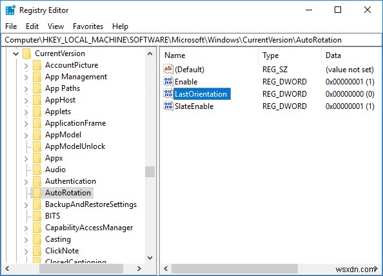Select the AppModelUnlock key label in tree
Viewport: 383px width, 276px height.
[x=75, y=146]
